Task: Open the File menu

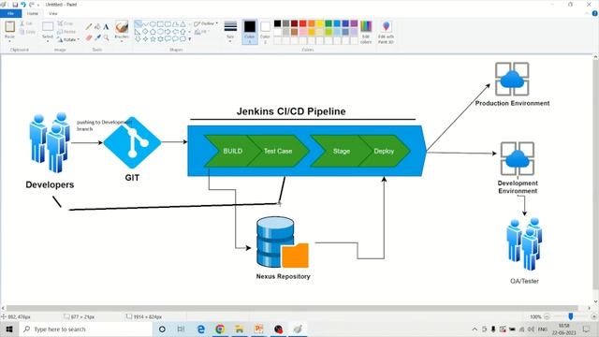Action: click(x=10, y=13)
